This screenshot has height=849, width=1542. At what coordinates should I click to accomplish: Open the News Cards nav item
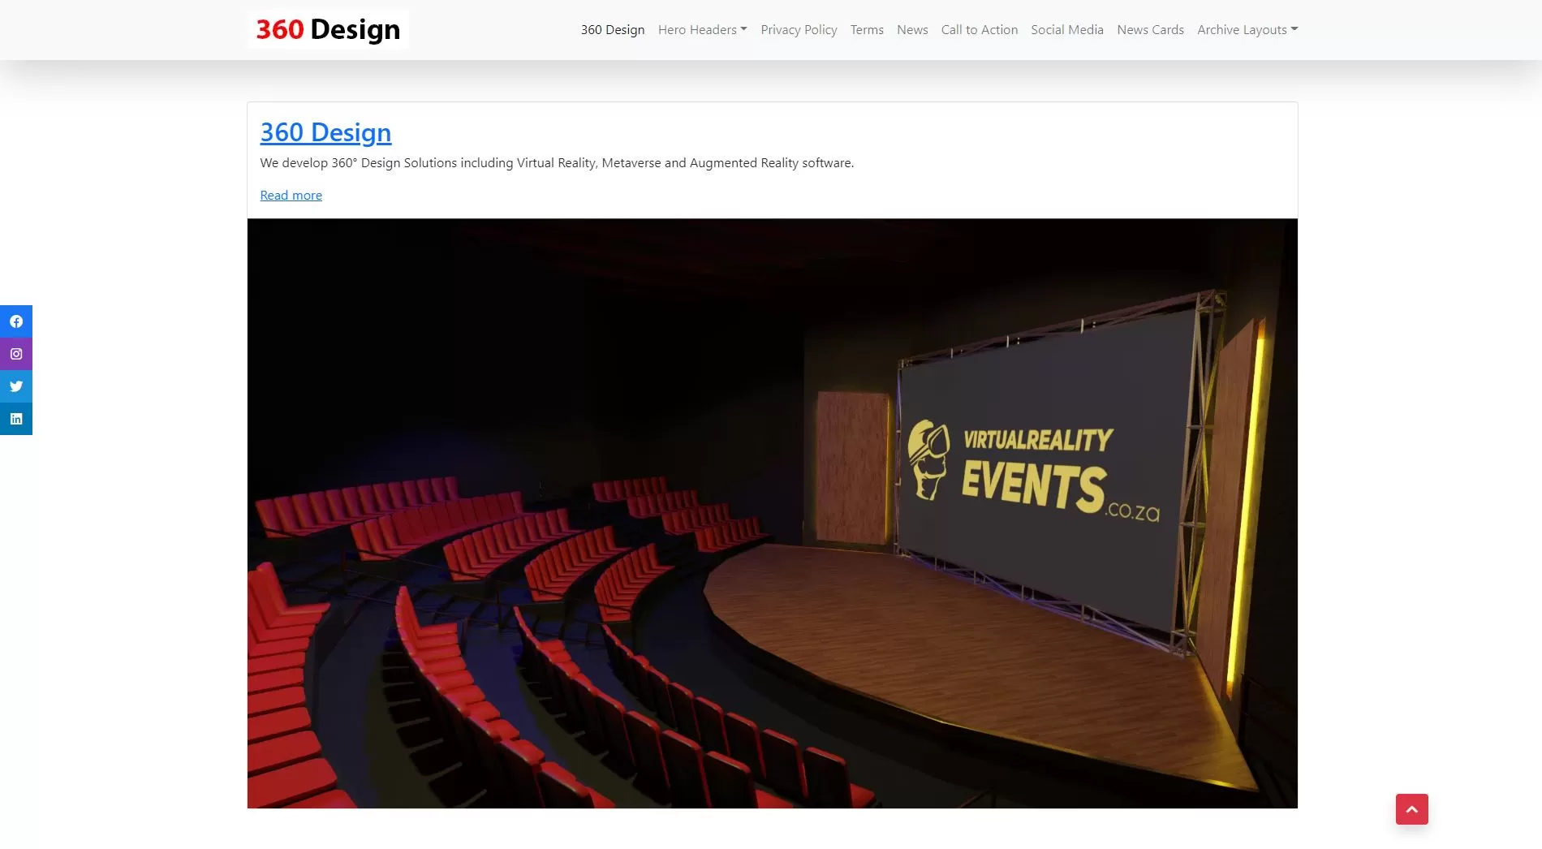tap(1150, 30)
